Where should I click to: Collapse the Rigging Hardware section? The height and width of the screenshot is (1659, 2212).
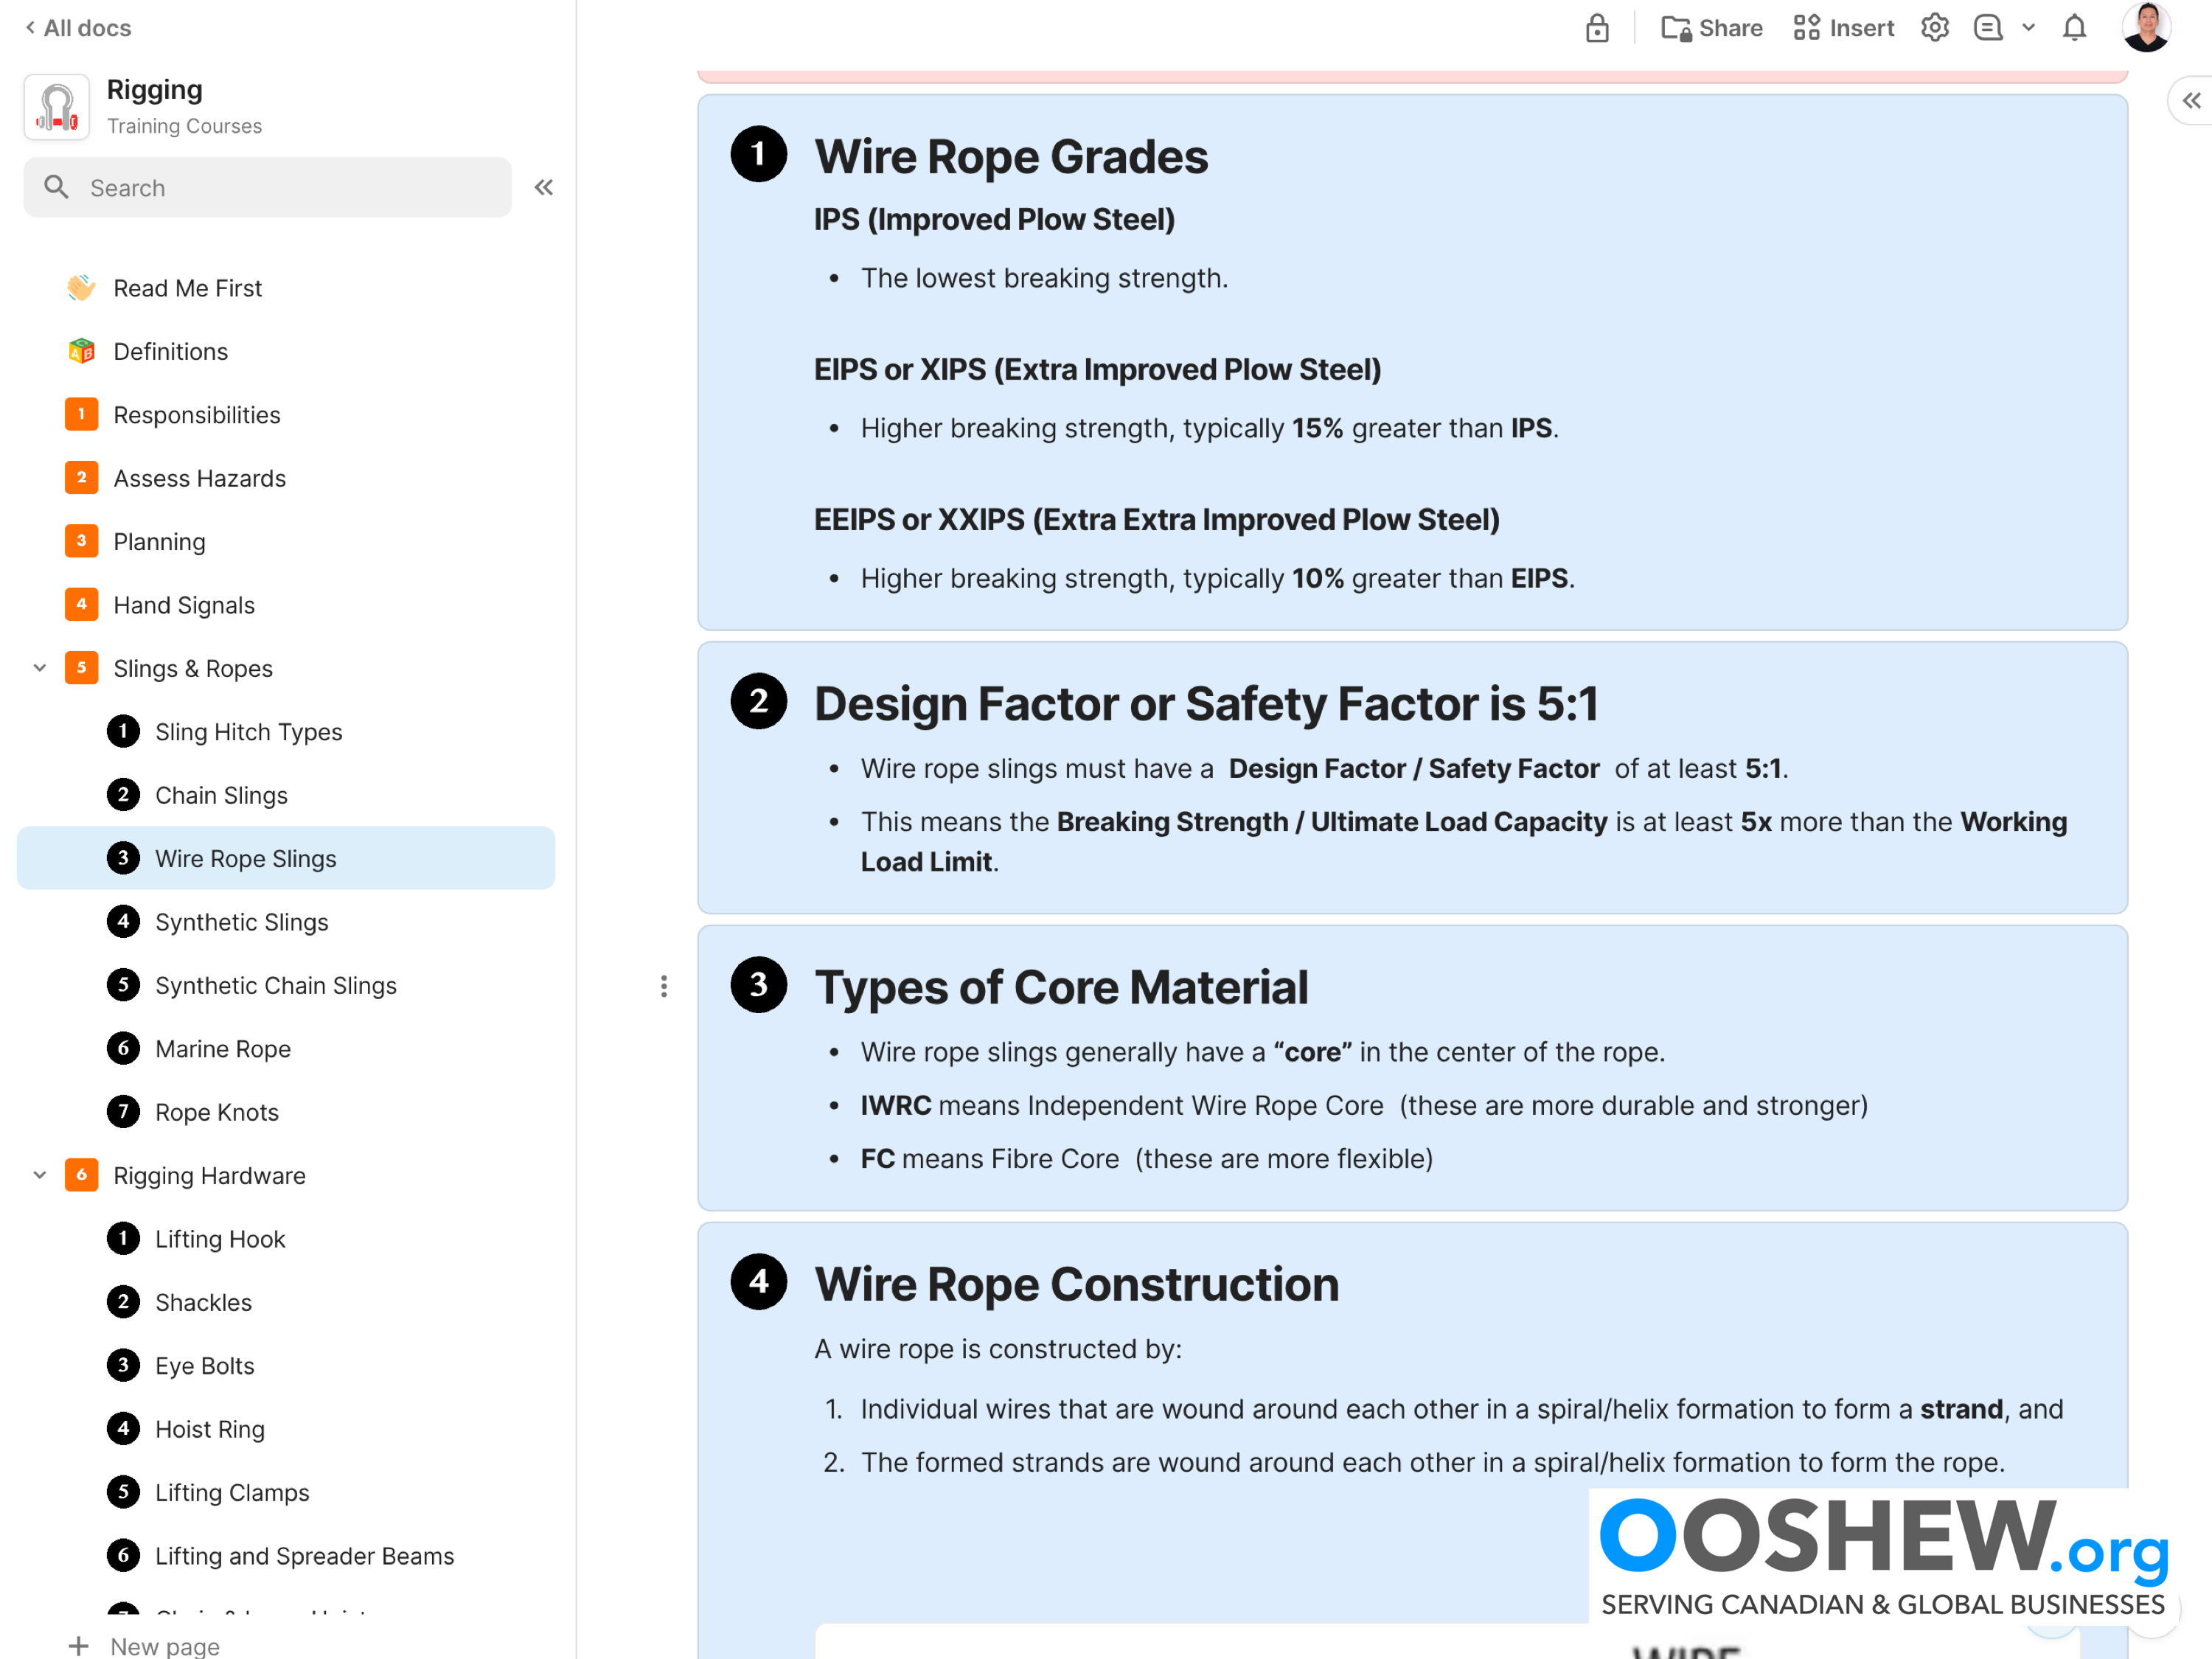tap(40, 1175)
